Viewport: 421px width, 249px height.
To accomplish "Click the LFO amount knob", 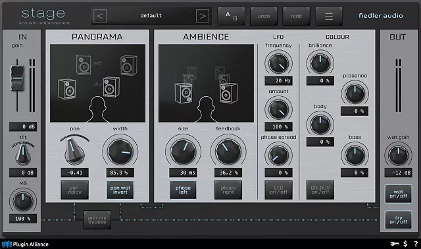I will (278, 109).
